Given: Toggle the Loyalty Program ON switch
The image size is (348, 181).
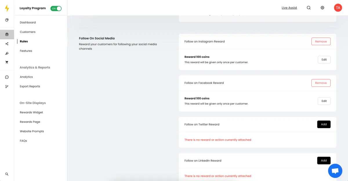Looking at the screenshot, I should point(56,8).
